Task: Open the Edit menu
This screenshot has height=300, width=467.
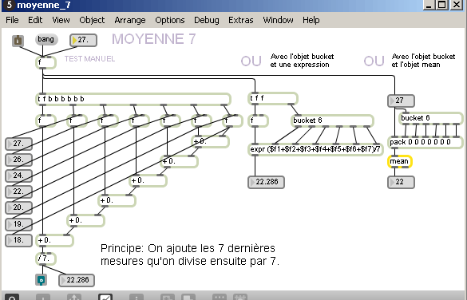Action: (35, 20)
